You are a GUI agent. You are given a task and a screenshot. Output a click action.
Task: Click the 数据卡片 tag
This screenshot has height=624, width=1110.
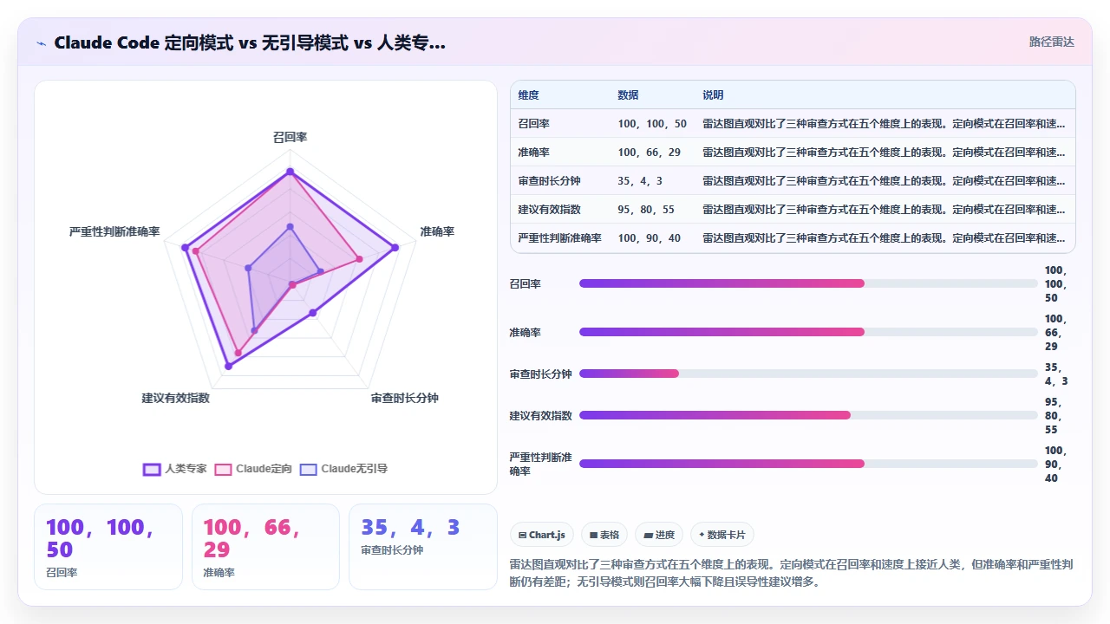pyautogui.click(x=721, y=535)
